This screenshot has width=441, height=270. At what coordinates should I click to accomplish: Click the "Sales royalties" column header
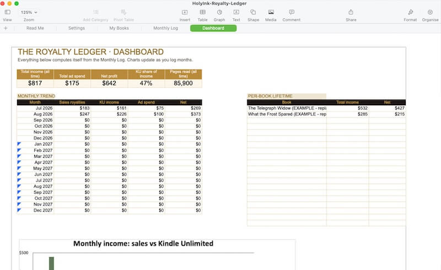(x=72, y=102)
